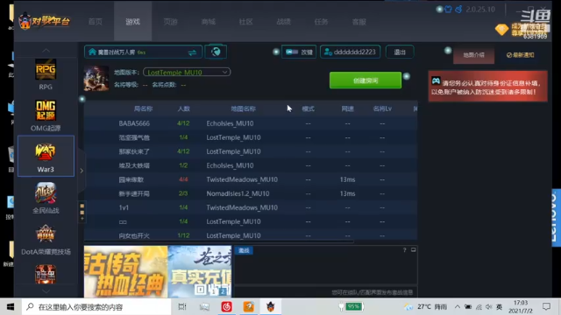Click the platform logo at top left
The height and width of the screenshot is (315, 561).
coord(45,21)
